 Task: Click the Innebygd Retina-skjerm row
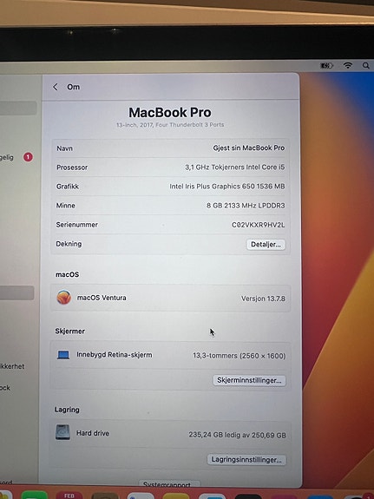click(171, 355)
